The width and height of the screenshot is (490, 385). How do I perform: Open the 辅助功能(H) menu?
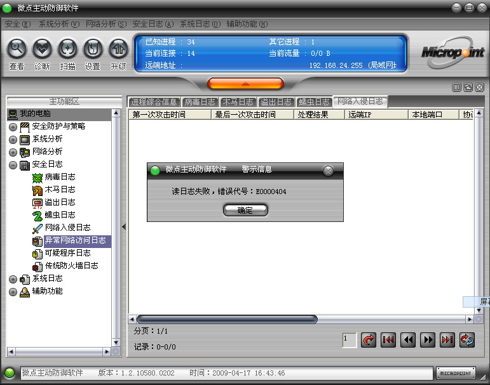coord(247,24)
